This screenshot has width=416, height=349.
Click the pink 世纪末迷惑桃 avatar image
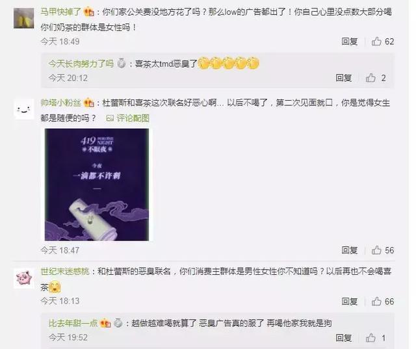pyautogui.click(x=24, y=278)
